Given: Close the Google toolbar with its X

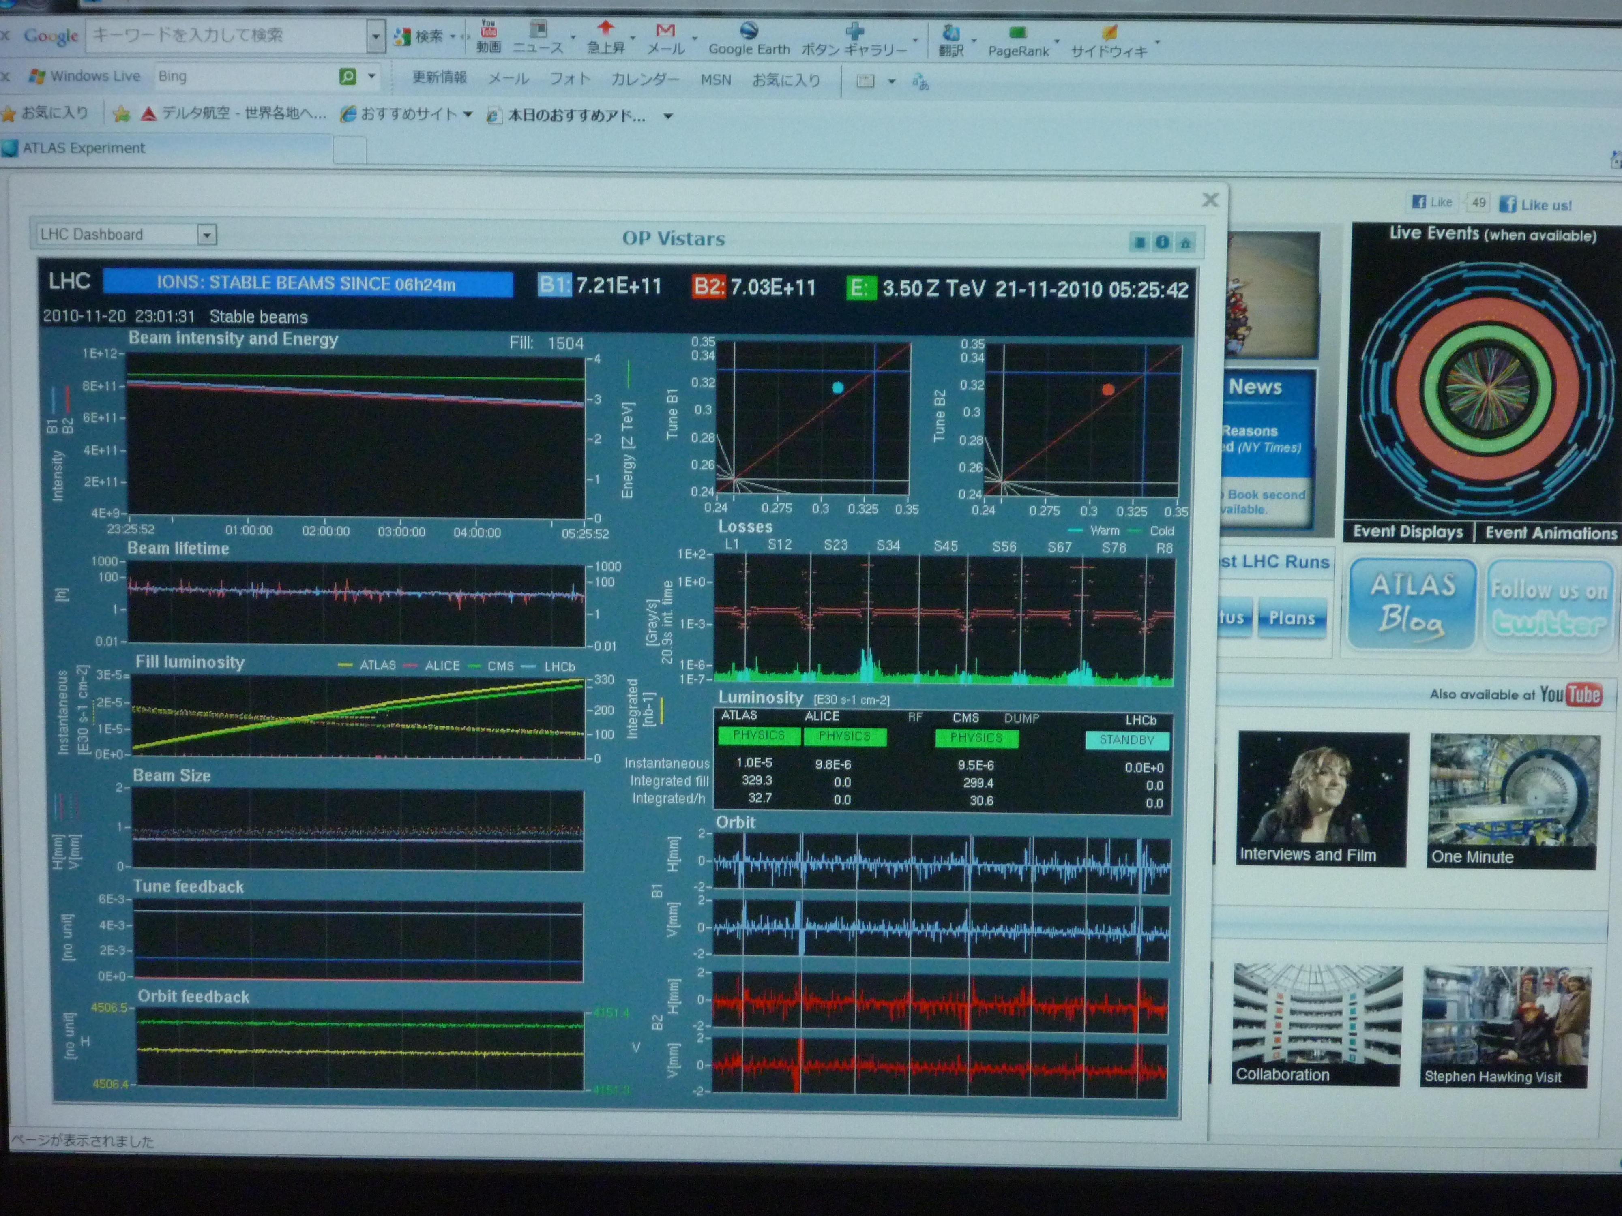Looking at the screenshot, I should [x=4, y=34].
